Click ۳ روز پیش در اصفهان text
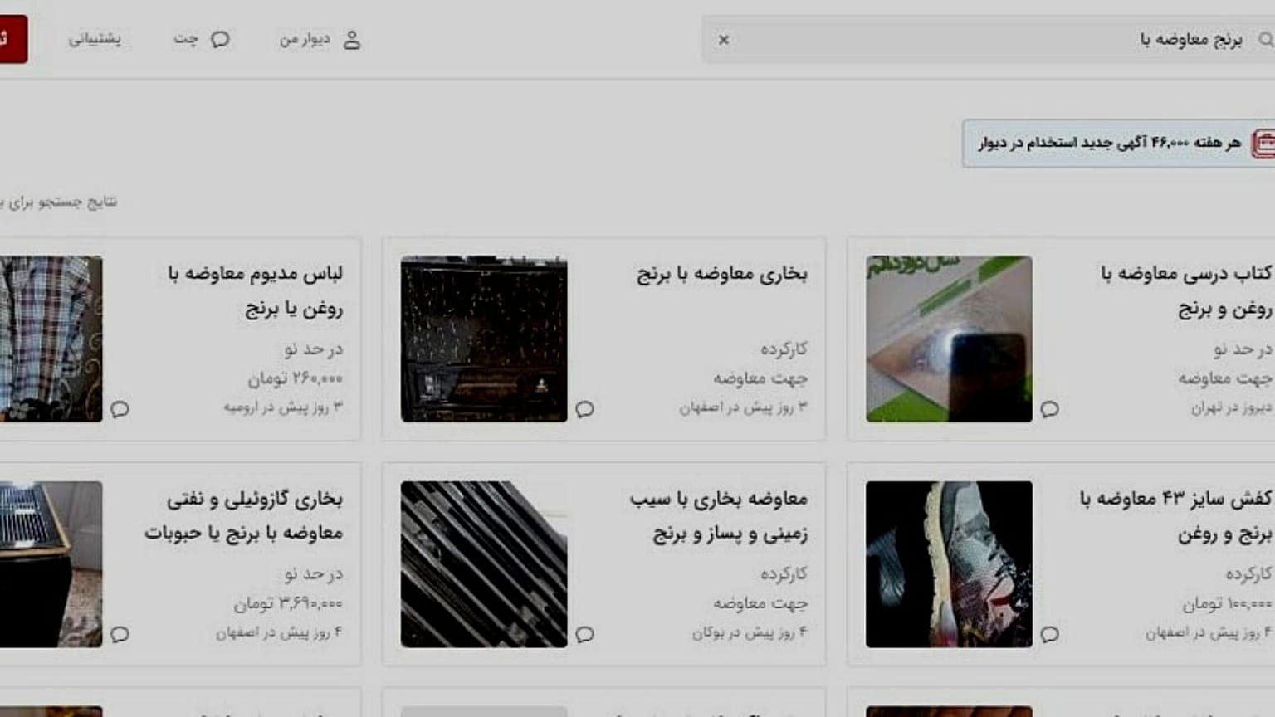 point(743,407)
